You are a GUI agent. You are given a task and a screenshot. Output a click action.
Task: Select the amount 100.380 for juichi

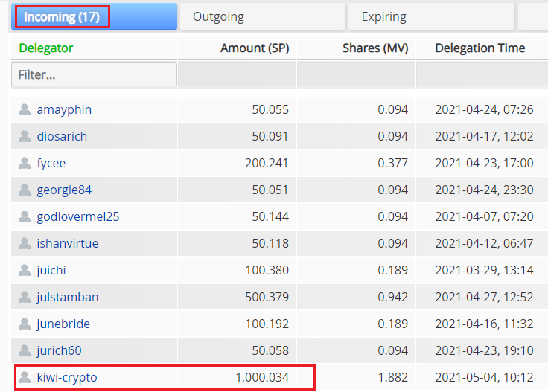click(x=267, y=270)
